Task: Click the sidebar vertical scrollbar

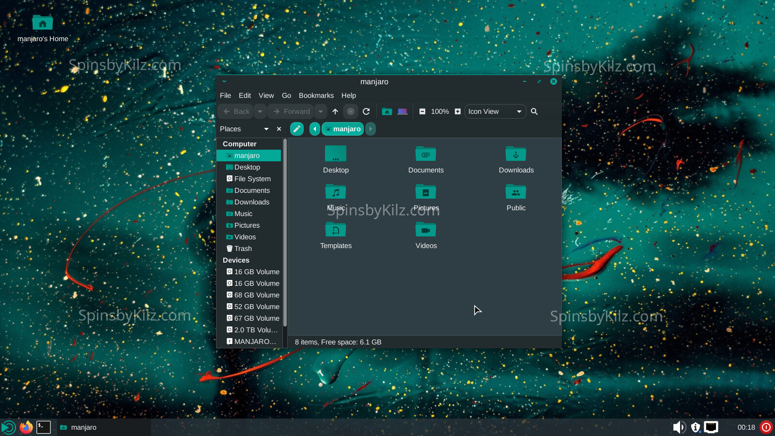Action: click(285, 233)
